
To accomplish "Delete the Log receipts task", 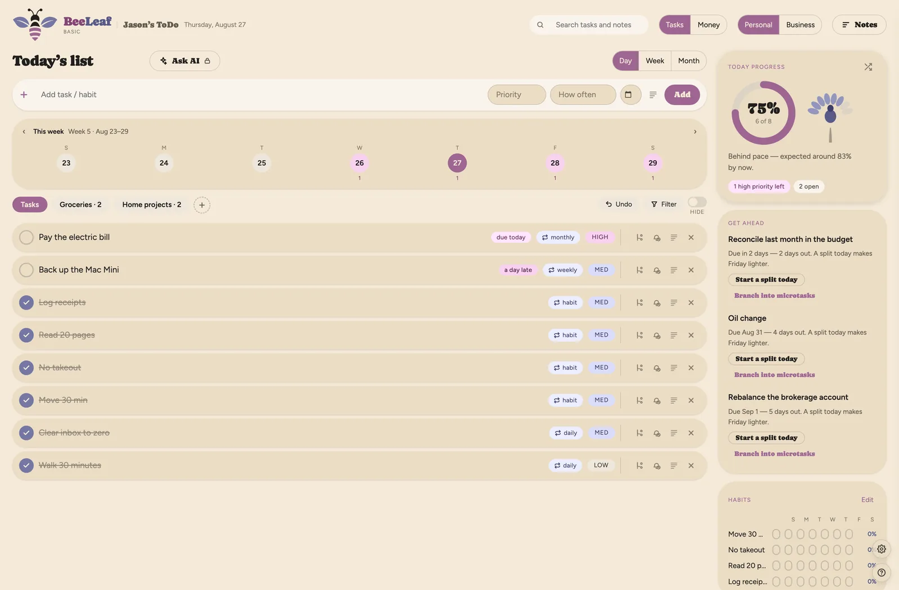I will pos(691,303).
